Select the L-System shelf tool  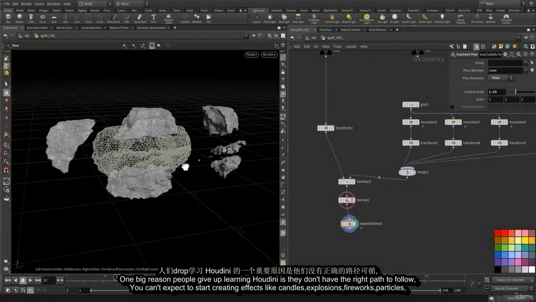(184, 18)
